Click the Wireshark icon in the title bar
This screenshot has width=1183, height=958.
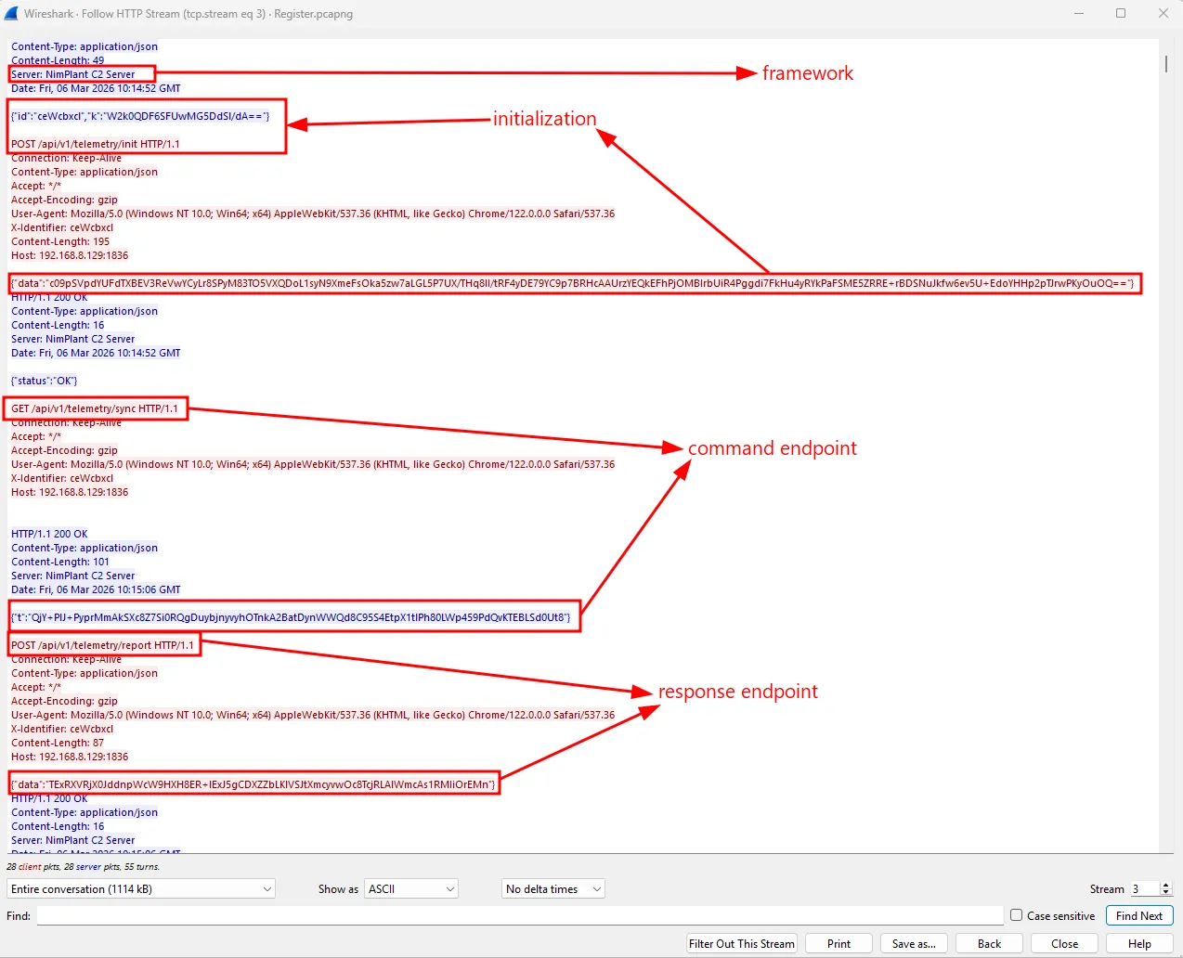click(x=13, y=13)
